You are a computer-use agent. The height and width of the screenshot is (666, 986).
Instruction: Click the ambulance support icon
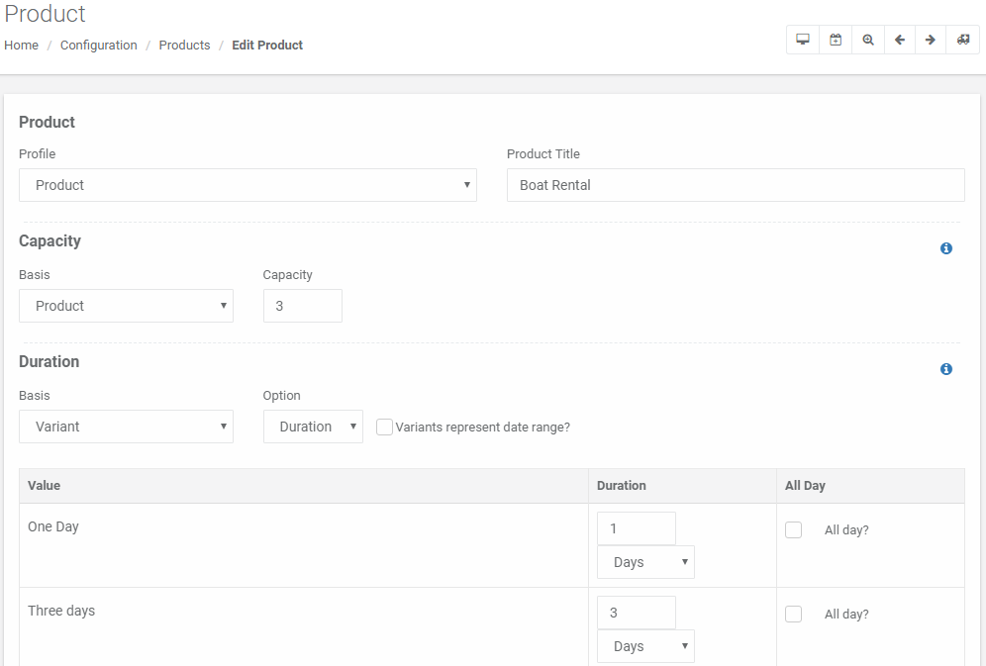point(962,40)
